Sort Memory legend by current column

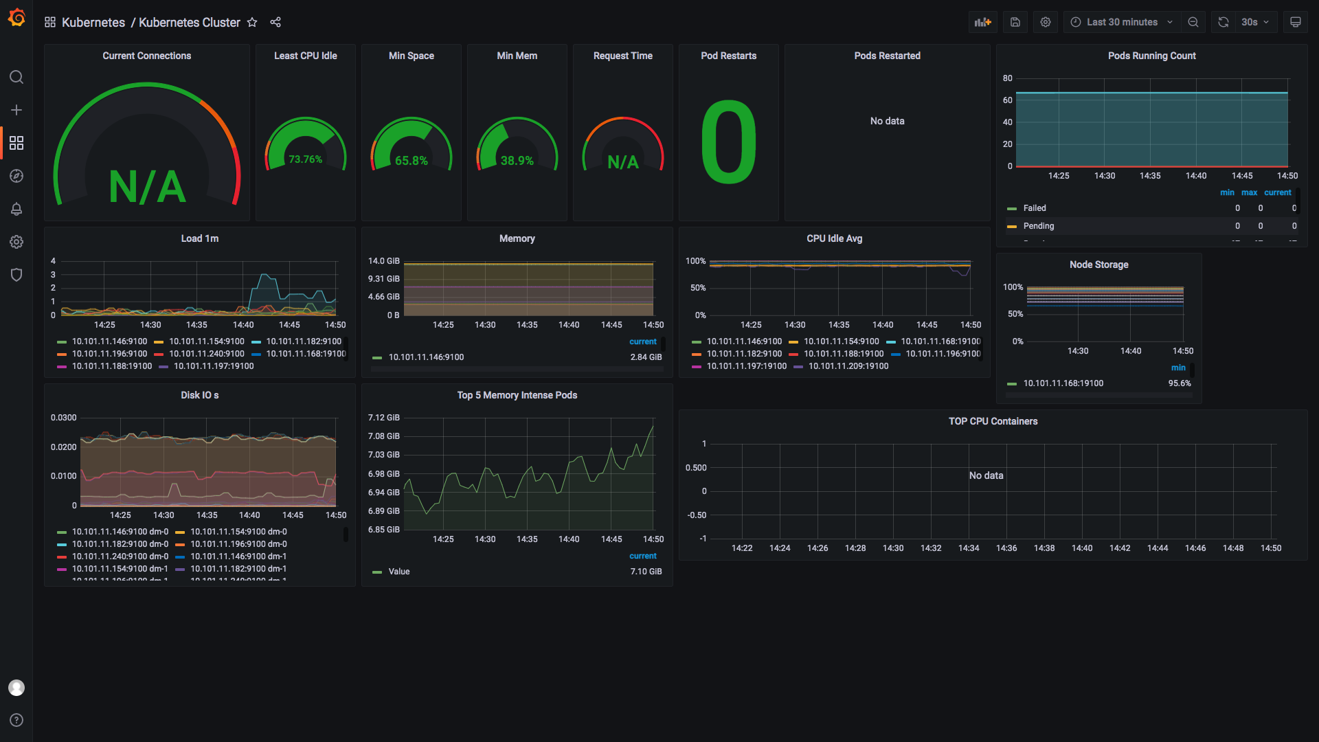point(642,341)
